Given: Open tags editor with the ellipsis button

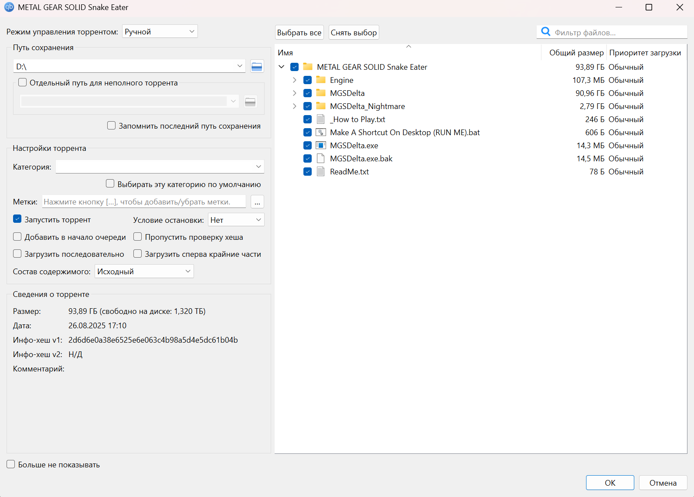Looking at the screenshot, I should click(x=257, y=202).
